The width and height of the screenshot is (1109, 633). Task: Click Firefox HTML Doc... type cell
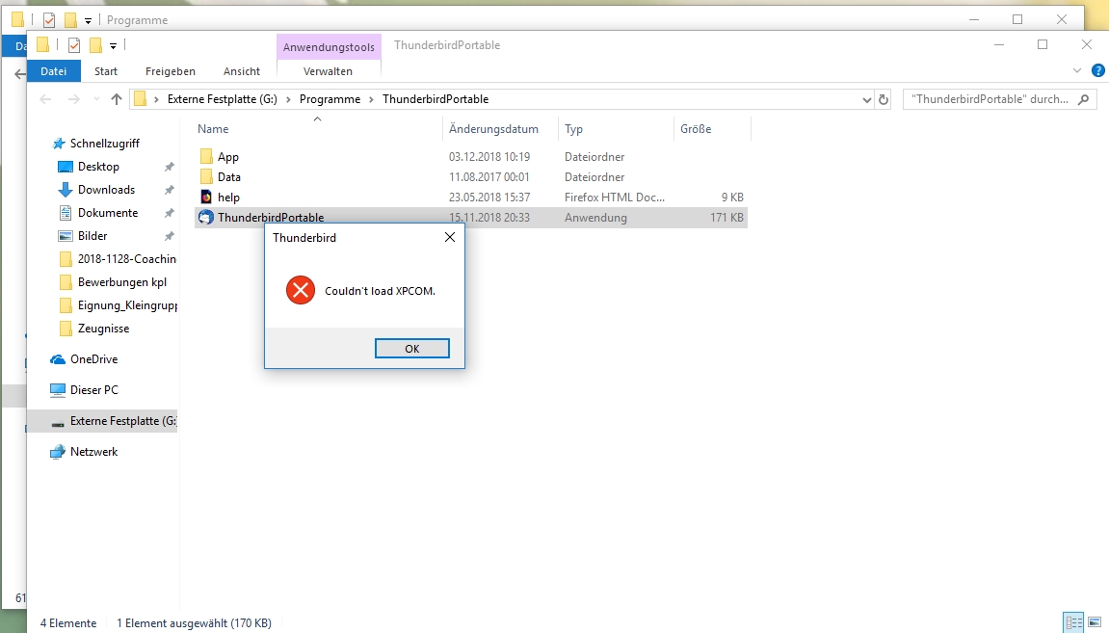pos(614,198)
